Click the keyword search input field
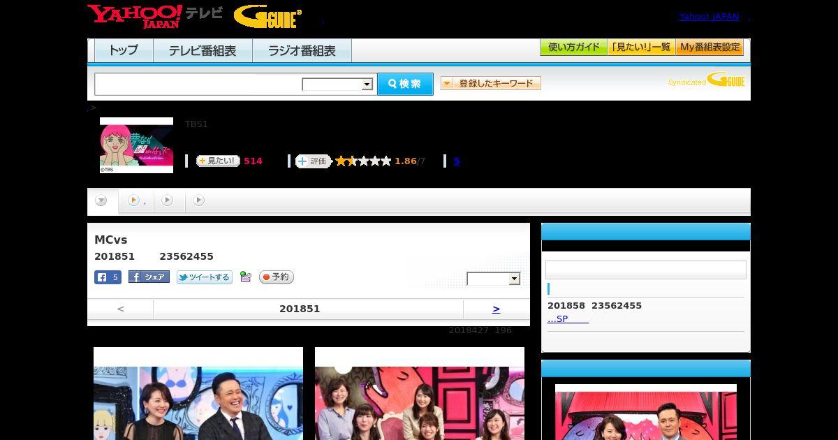The height and width of the screenshot is (440, 838). [x=198, y=84]
